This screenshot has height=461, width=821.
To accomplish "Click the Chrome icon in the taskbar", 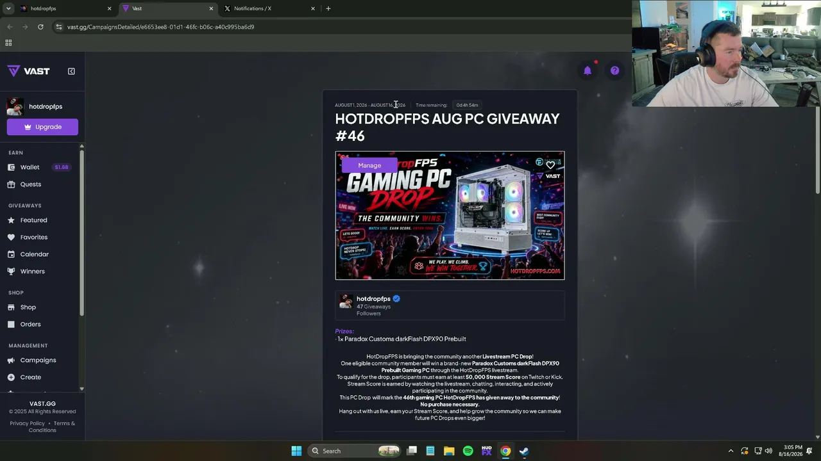I will click(x=505, y=451).
